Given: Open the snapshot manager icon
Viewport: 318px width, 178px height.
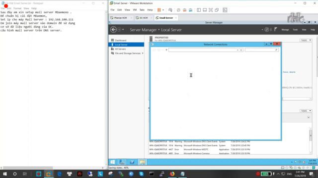Looking at the screenshot, I should click(191, 10).
